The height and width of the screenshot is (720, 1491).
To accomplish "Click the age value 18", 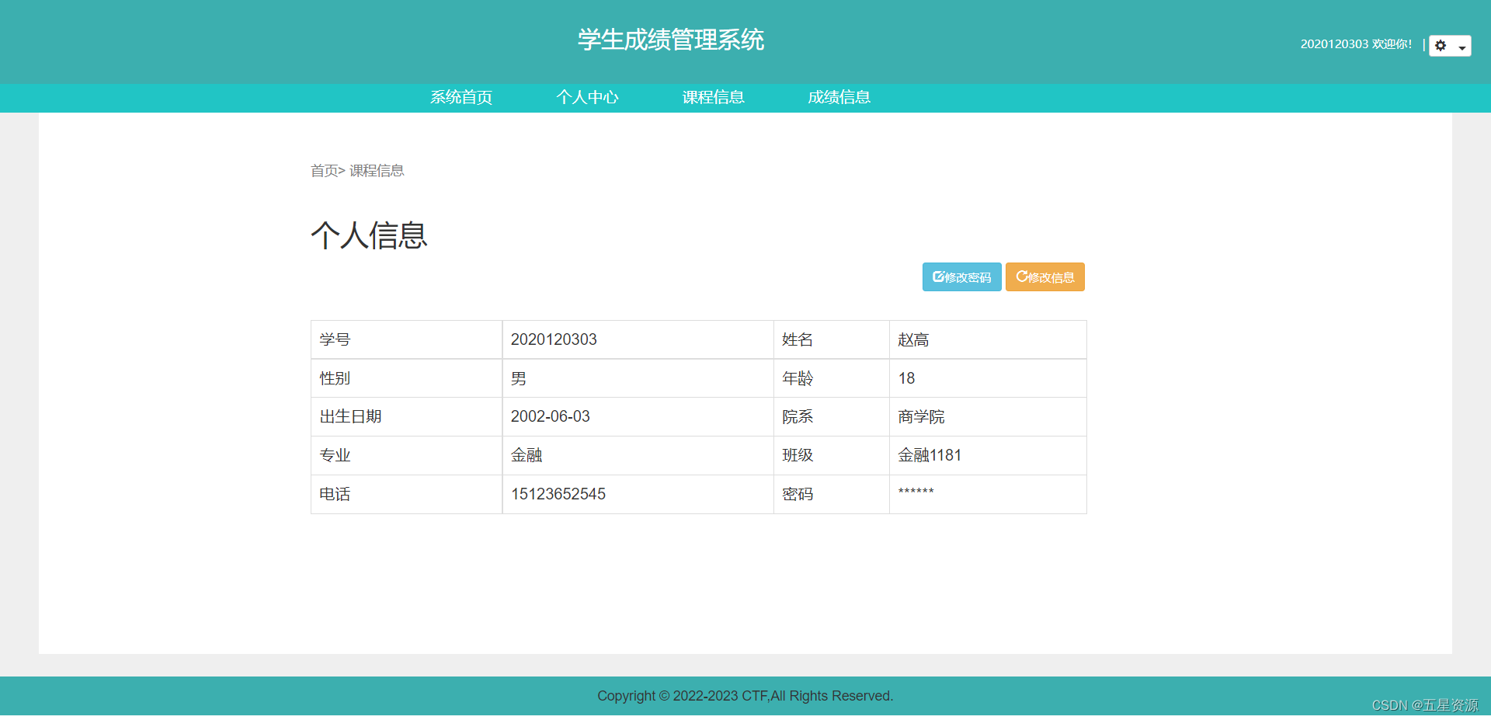I will (x=906, y=378).
